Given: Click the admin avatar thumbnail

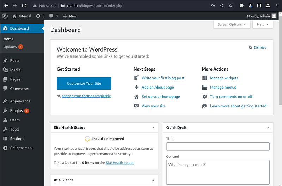Looking at the screenshot, I should 274,16.
